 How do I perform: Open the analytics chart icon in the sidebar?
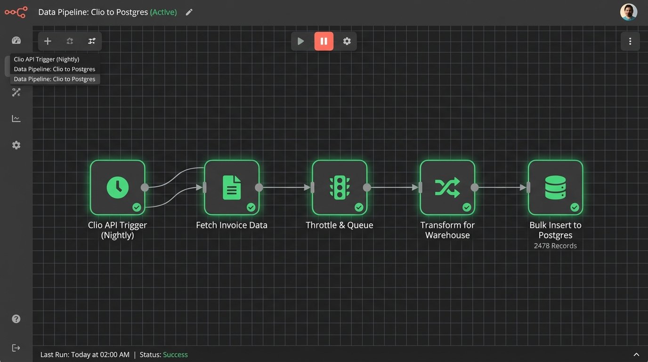click(x=16, y=118)
